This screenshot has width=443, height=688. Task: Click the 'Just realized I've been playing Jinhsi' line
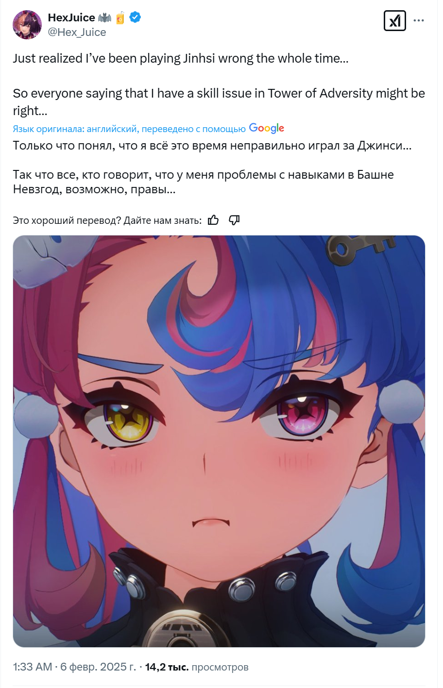pos(181,58)
